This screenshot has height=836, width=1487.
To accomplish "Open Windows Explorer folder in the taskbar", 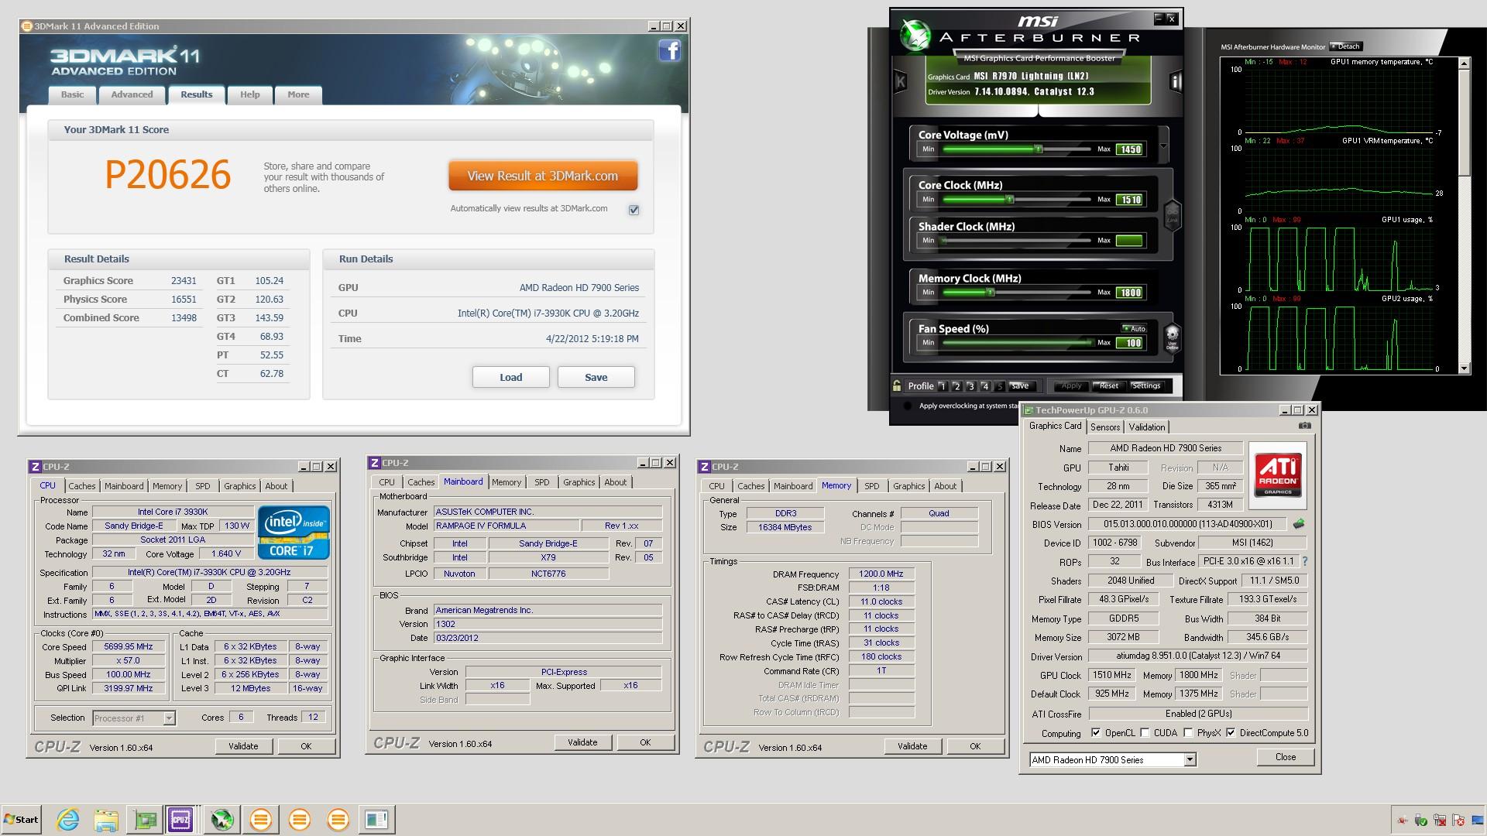I will pyautogui.click(x=106, y=819).
